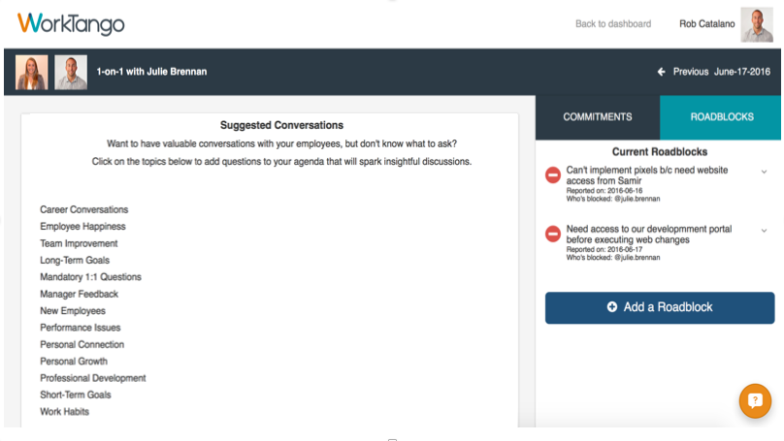Screen dimensions: 784x441
Task: Click the Previous back arrow icon
Action: point(661,72)
